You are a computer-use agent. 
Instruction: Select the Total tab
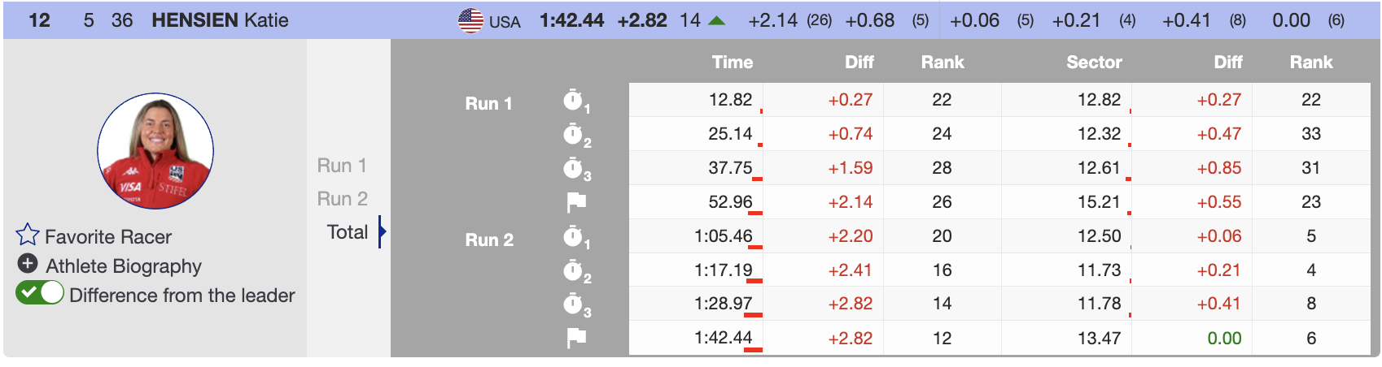tap(348, 232)
